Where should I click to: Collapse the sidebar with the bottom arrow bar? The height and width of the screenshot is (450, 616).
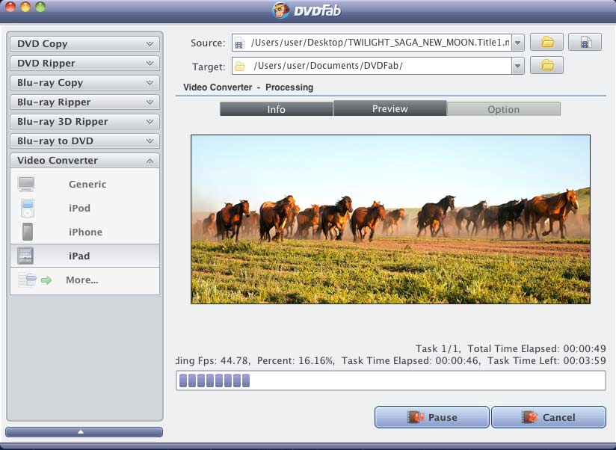click(x=84, y=431)
